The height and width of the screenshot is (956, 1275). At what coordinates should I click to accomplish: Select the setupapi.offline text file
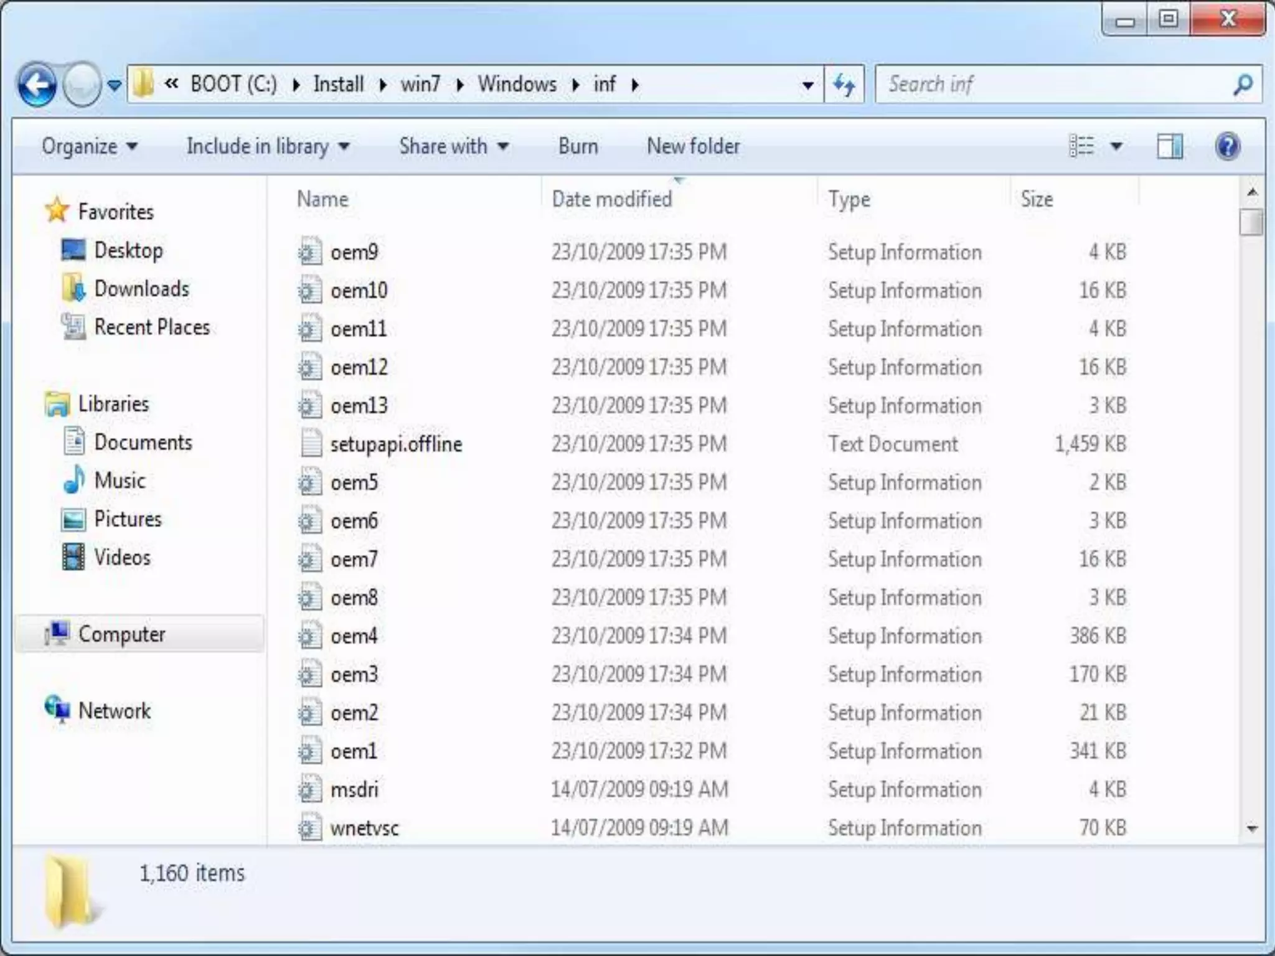click(396, 444)
